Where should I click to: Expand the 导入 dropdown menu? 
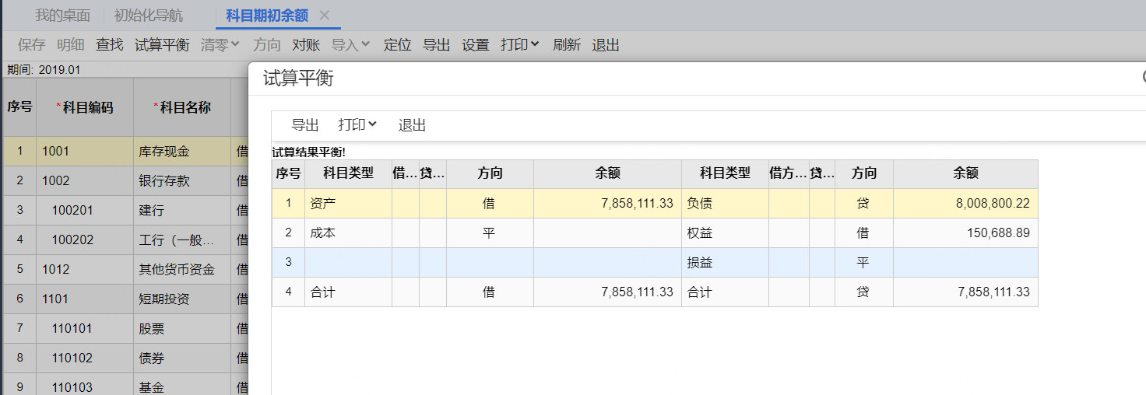(351, 45)
